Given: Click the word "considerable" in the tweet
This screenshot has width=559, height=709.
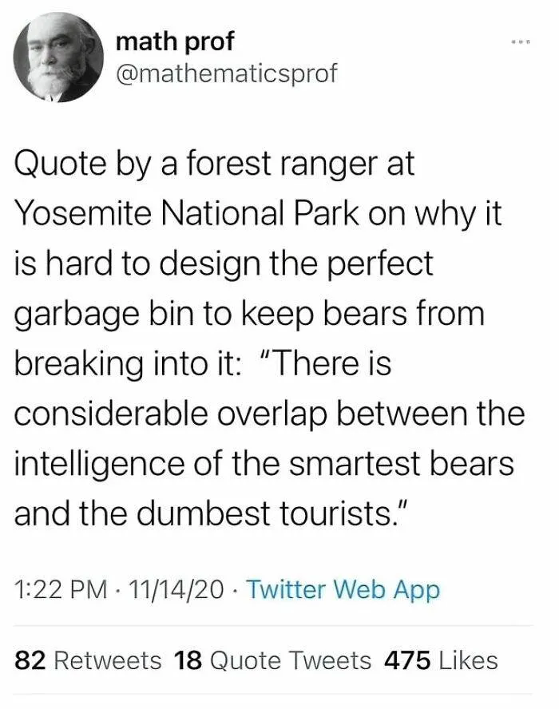Looking at the screenshot, I should point(113,414).
